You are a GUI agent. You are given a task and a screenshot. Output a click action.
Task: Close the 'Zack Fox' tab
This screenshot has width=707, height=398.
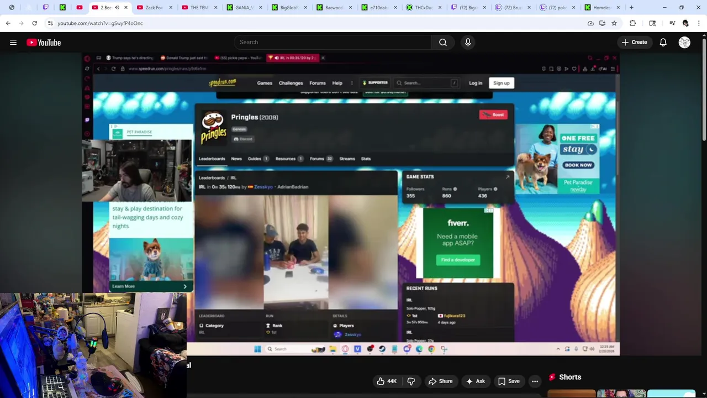[x=171, y=7]
